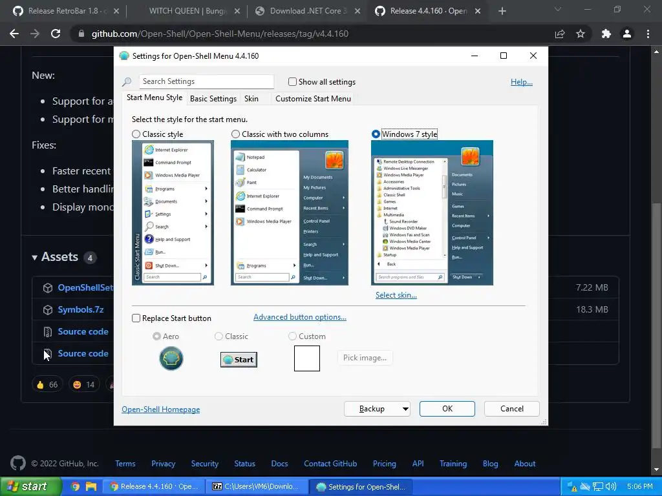The width and height of the screenshot is (662, 496).
Task: Open a new Chrome tab with plus
Action: point(502,12)
